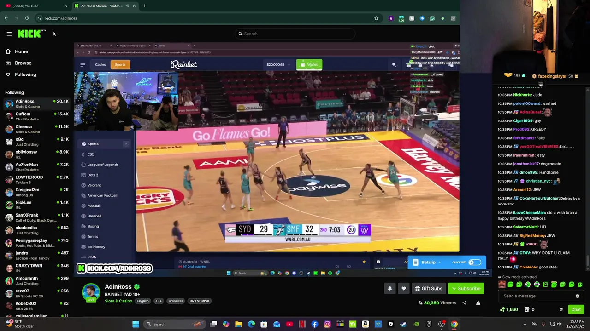Open the channel points 1,660 balance
Image resolution: width=590 pixels, height=331 pixels.
click(x=509, y=309)
